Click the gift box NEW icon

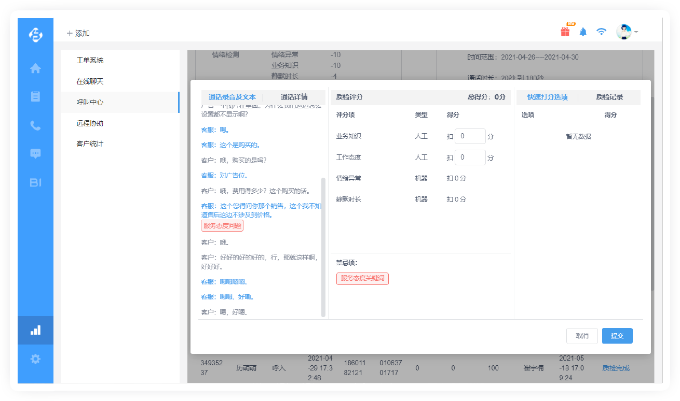point(565,32)
